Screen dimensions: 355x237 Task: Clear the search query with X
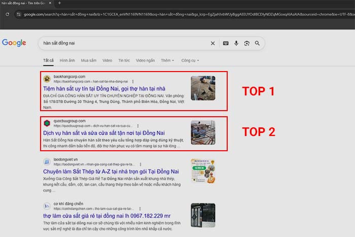pyautogui.click(x=212, y=43)
